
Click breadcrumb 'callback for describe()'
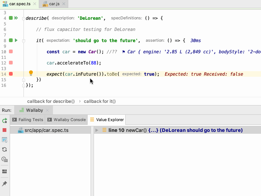click(x=51, y=101)
